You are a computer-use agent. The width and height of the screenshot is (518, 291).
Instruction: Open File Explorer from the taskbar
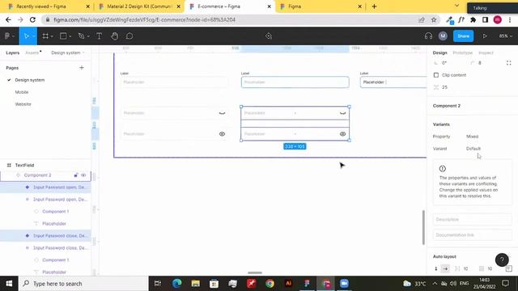[195, 284]
